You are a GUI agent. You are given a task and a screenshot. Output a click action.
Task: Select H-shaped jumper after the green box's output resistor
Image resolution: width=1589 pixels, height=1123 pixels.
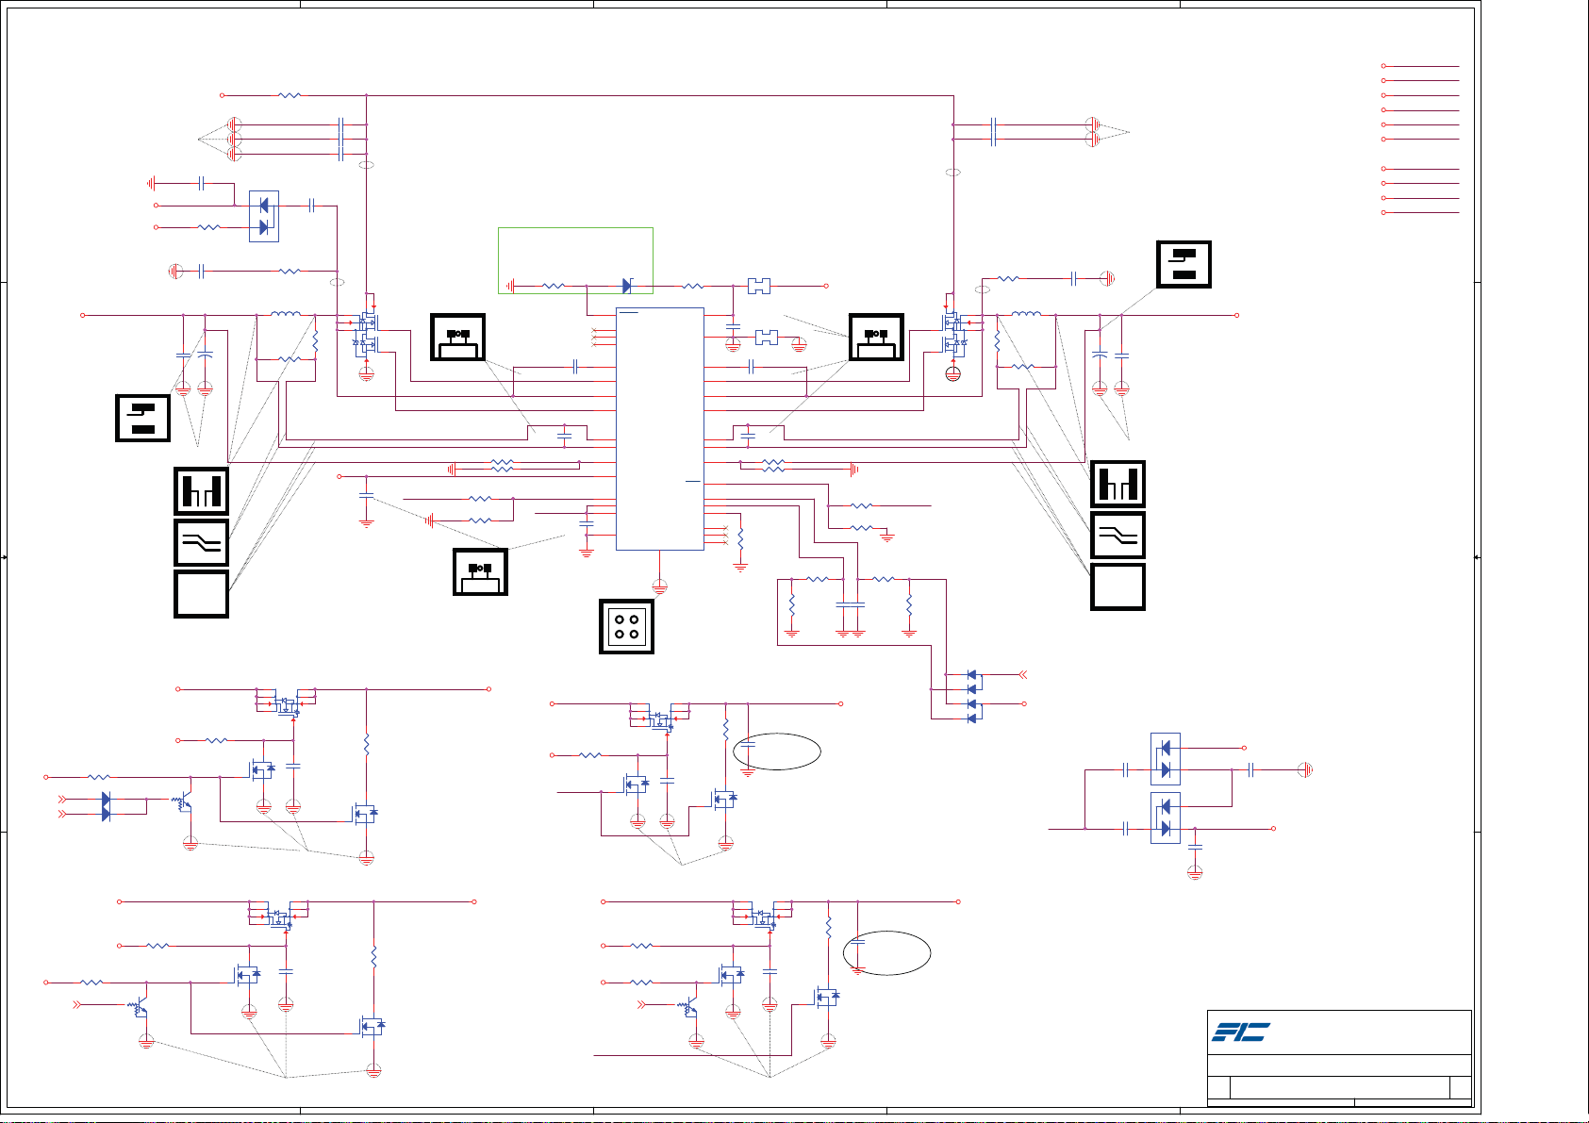click(759, 286)
